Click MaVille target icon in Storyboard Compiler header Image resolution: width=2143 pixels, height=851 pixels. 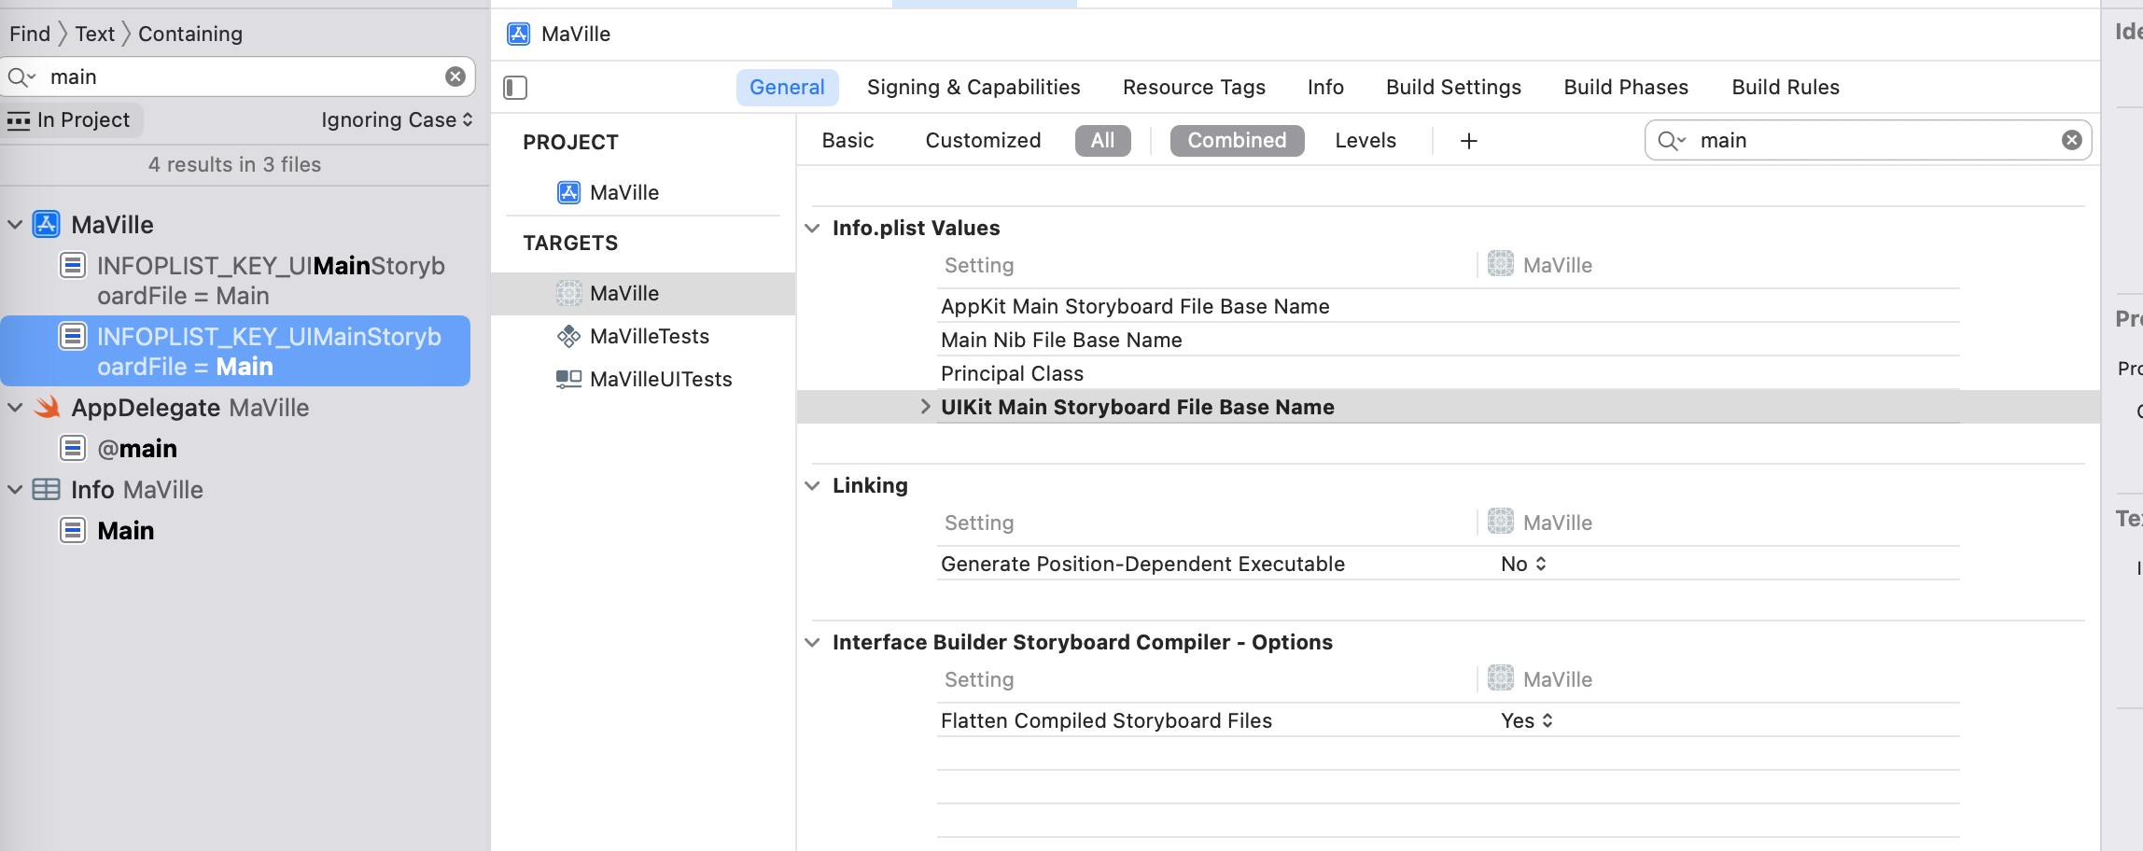pos(1501,678)
